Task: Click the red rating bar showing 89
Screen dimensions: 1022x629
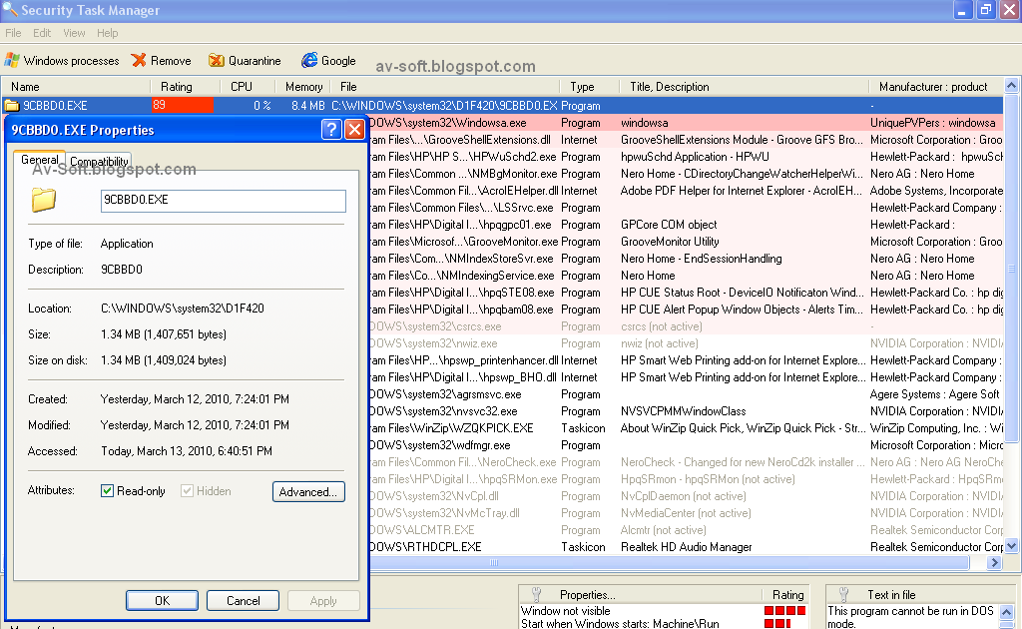Action: click(183, 105)
